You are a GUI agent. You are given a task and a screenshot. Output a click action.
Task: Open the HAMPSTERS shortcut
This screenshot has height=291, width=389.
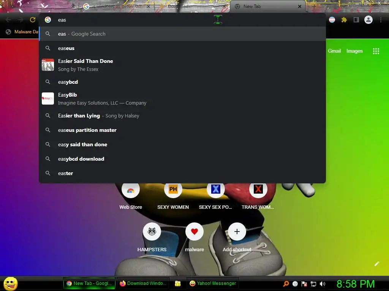(152, 237)
